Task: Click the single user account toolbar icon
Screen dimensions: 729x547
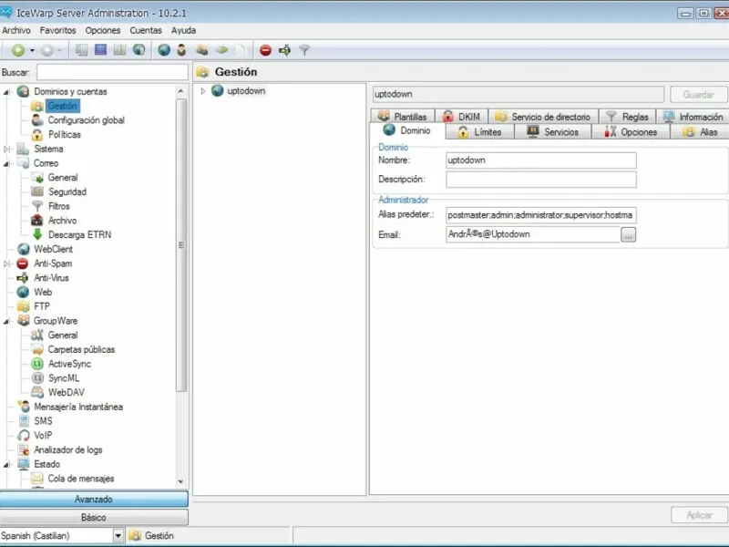Action: [x=181, y=50]
